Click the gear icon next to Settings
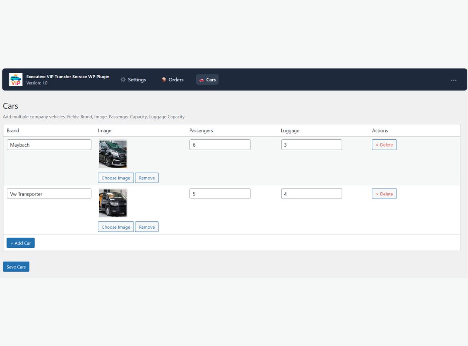This screenshot has height=346, width=468. point(123,80)
